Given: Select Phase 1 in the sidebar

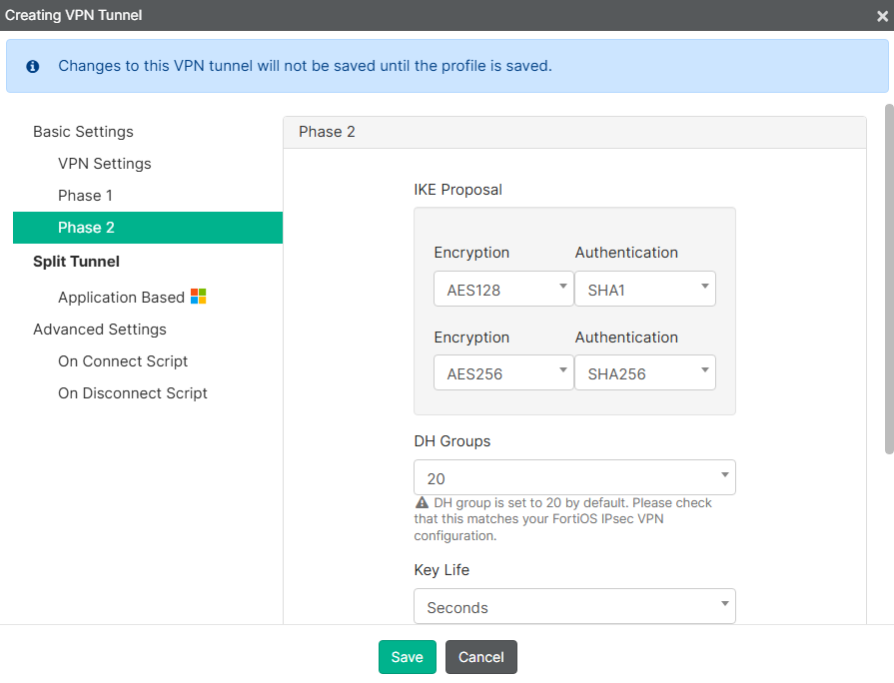Looking at the screenshot, I should tap(85, 195).
